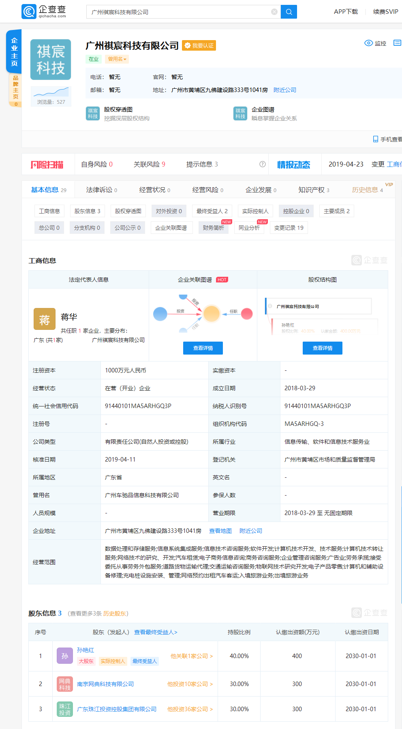Select the 品牌主页 side tab
This screenshot has height=729, width=402.
pyautogui.click(x=15, y=90)
